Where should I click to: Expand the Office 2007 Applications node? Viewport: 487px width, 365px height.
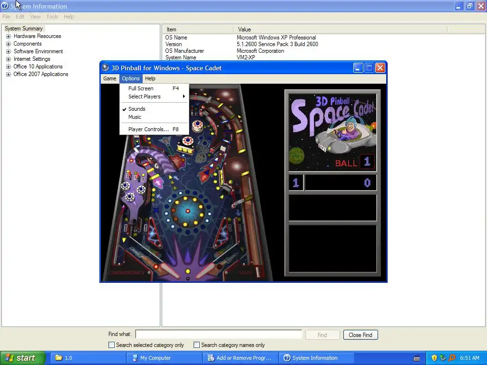pos(9,74)
